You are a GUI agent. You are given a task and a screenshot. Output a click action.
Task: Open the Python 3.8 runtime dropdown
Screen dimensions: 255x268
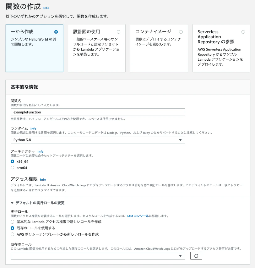click(98, 140)
